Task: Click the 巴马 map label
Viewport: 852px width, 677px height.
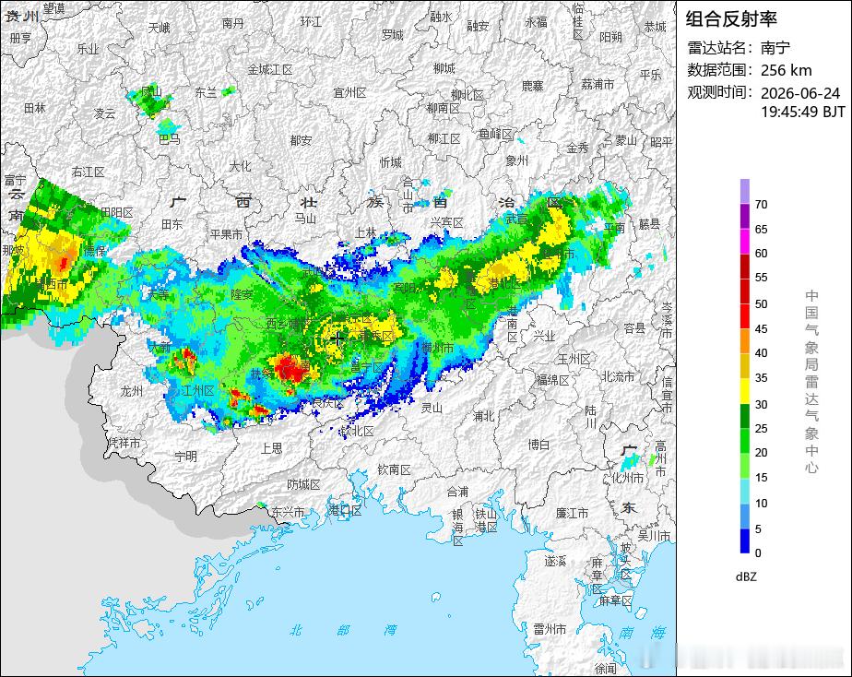Action: (x=169, y=139)
